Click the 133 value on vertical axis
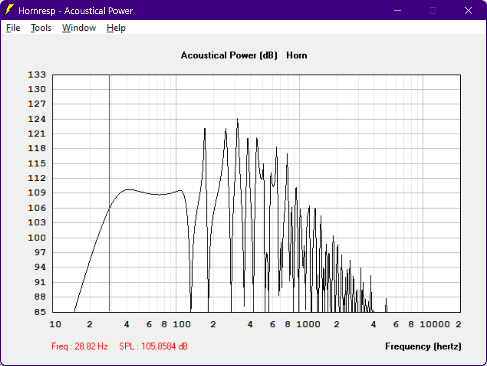487x366 pixels. 37,74
